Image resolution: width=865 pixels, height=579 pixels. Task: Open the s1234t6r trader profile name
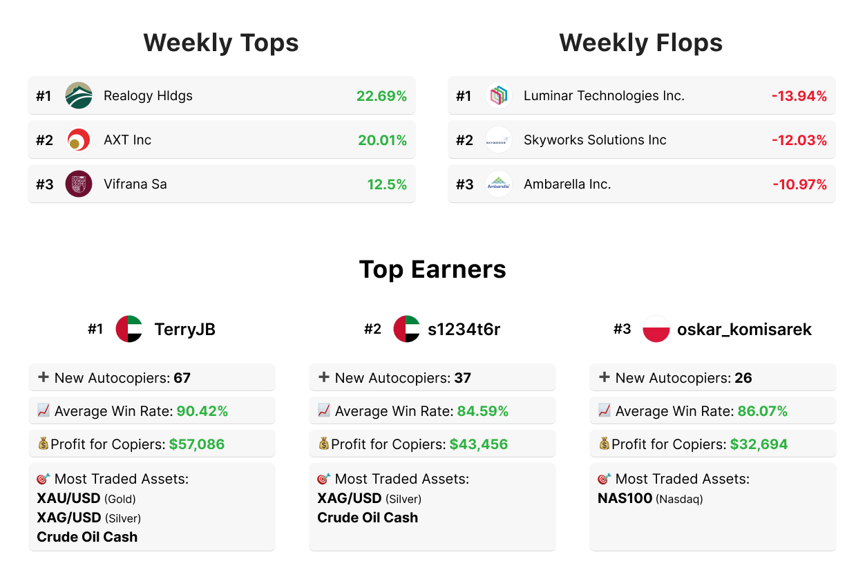coord(464,330)
